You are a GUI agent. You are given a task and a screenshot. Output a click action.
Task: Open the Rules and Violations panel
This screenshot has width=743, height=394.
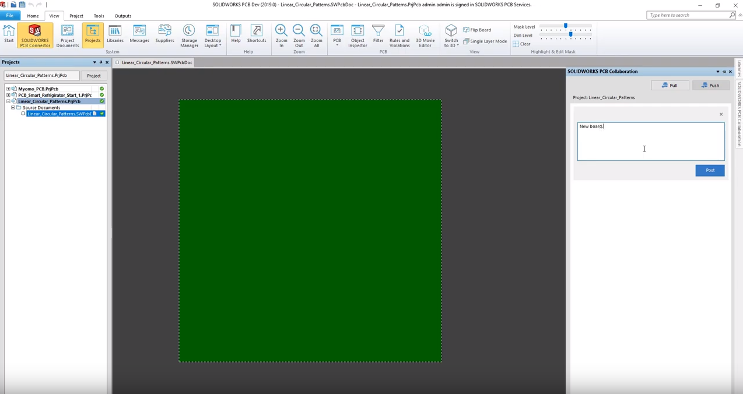click(399, 36)
